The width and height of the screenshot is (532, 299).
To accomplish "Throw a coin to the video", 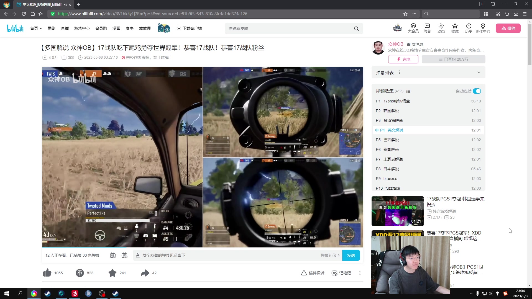I will coord(80,273).
